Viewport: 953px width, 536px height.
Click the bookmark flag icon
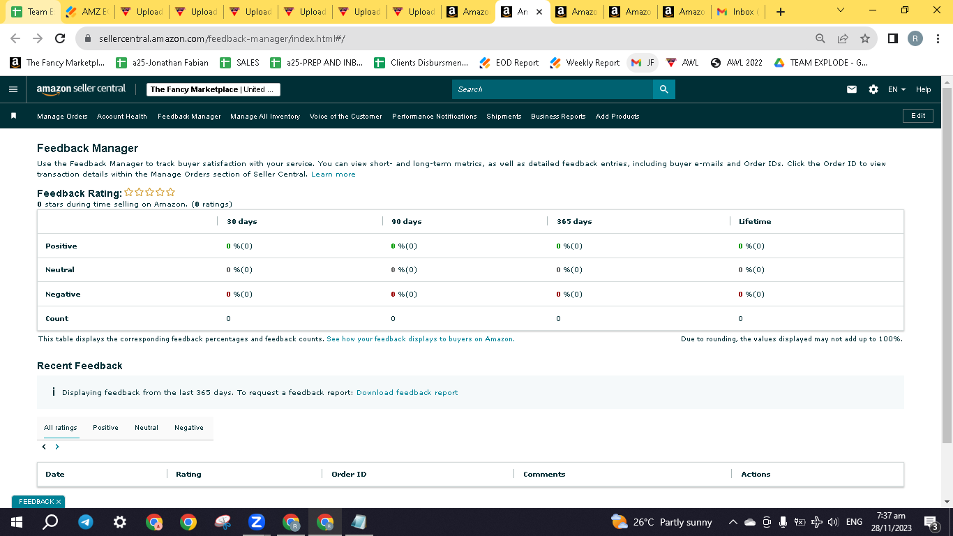(13, 116)
